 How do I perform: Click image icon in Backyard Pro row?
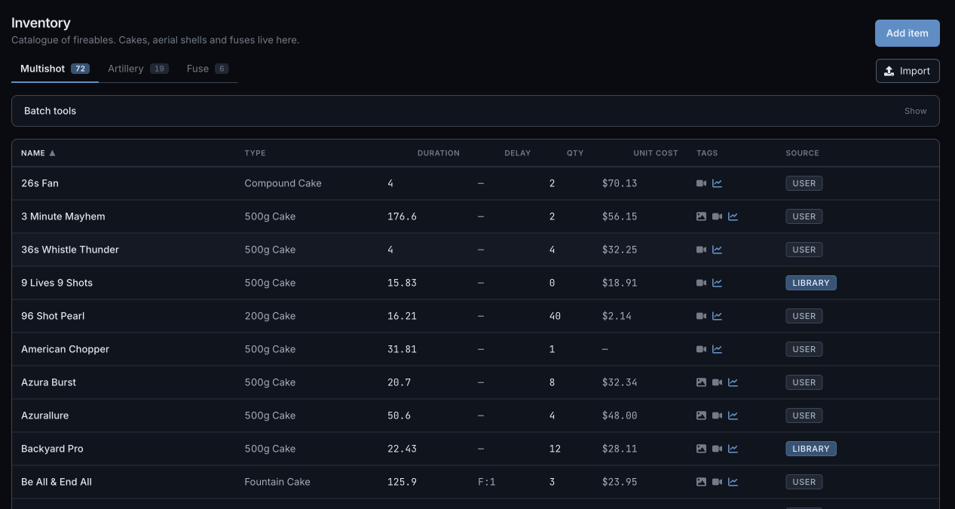701,449
